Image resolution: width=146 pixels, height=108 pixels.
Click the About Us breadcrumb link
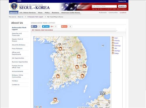pos(20,17)
